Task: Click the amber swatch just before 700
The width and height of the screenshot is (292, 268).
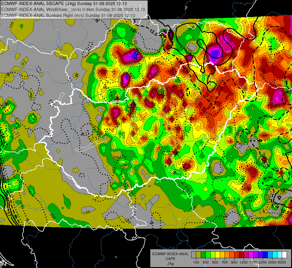Action: coord(222,255)
